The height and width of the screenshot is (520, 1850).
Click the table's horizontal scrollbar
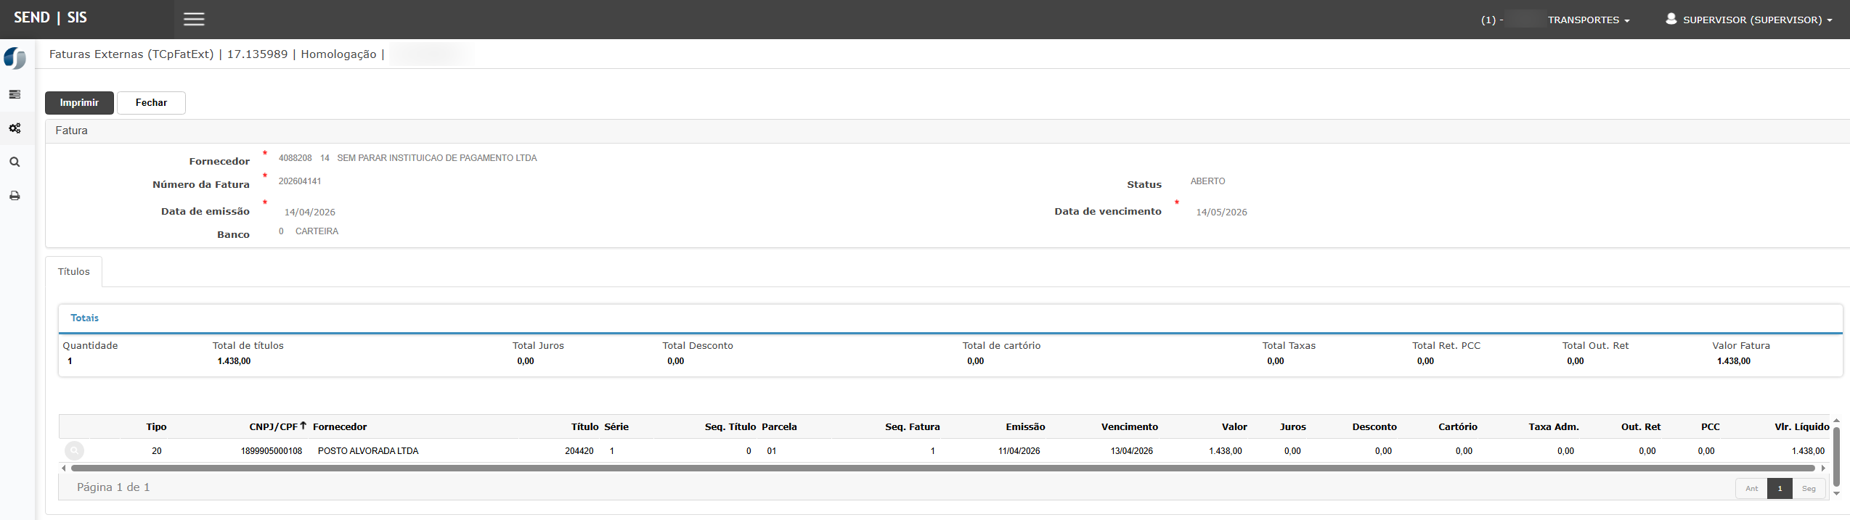[942, 469]
